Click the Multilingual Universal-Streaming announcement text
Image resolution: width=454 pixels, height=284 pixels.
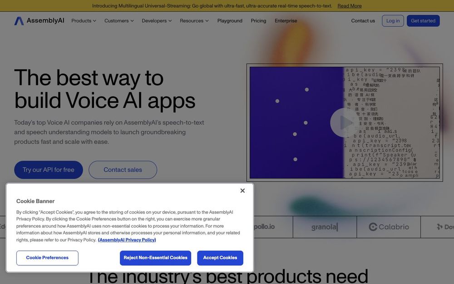[x=212, y=6]
